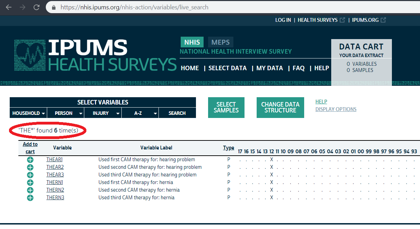Screen dimensions: 420x229
Task: Open the external link icon beside HEALTH SURVEYS
Action: pos(343,20)
